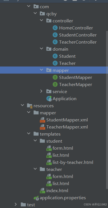Click the project tree vertical scrollbar
Screen dimensions: 108x208
click(107, 110)
